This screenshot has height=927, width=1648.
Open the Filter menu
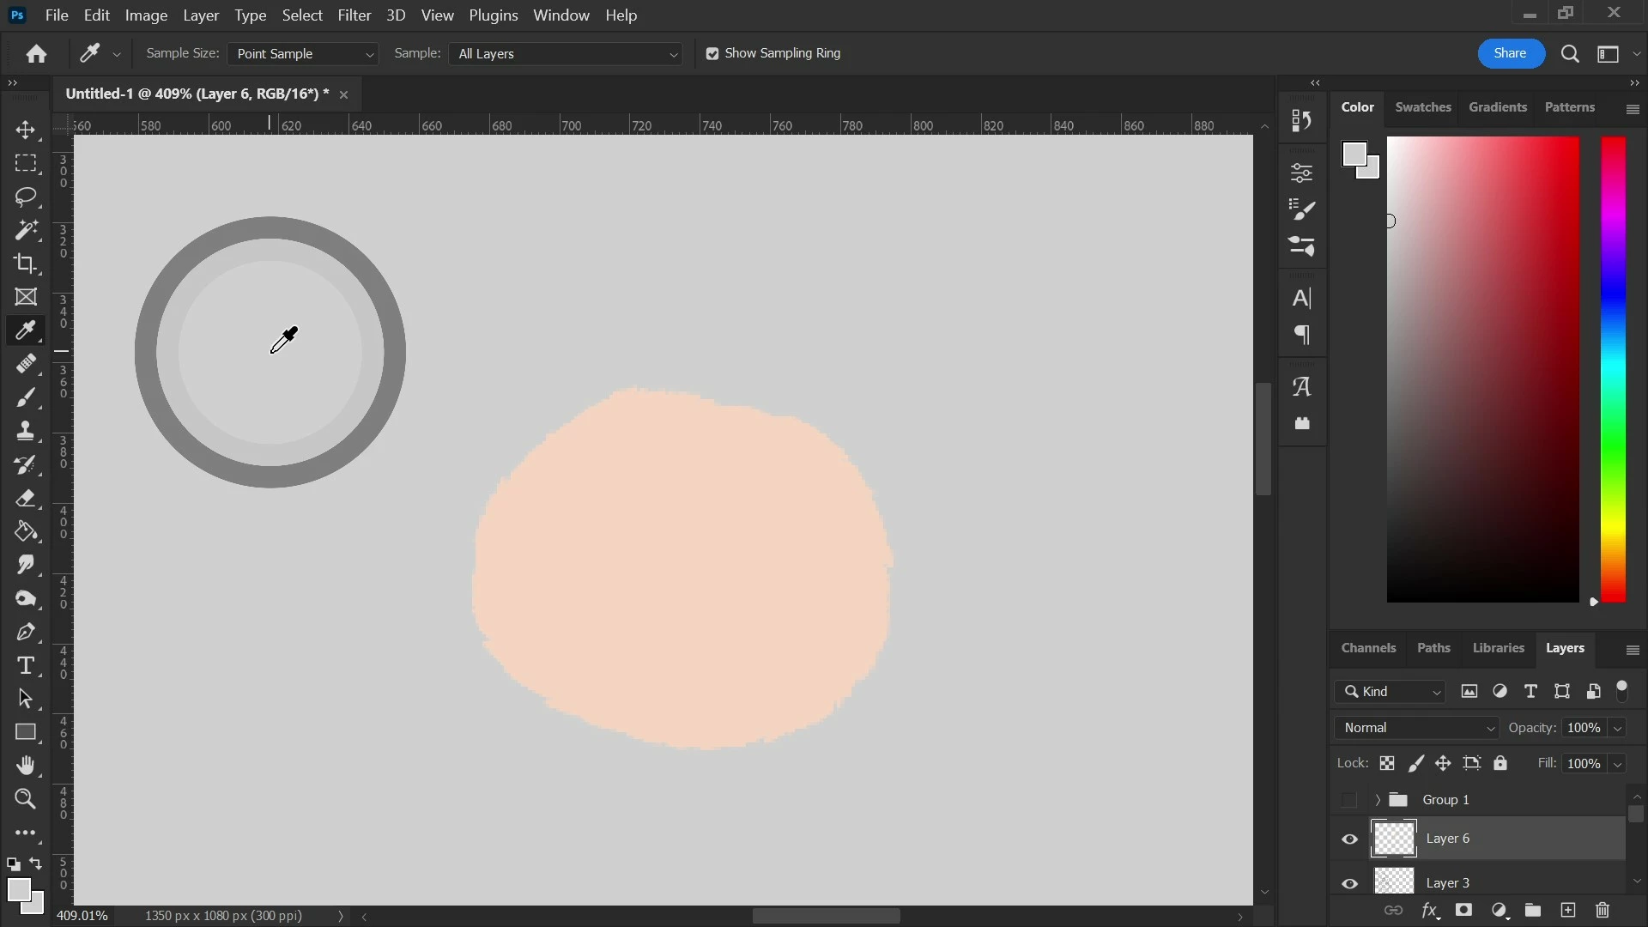pos(354,15)
